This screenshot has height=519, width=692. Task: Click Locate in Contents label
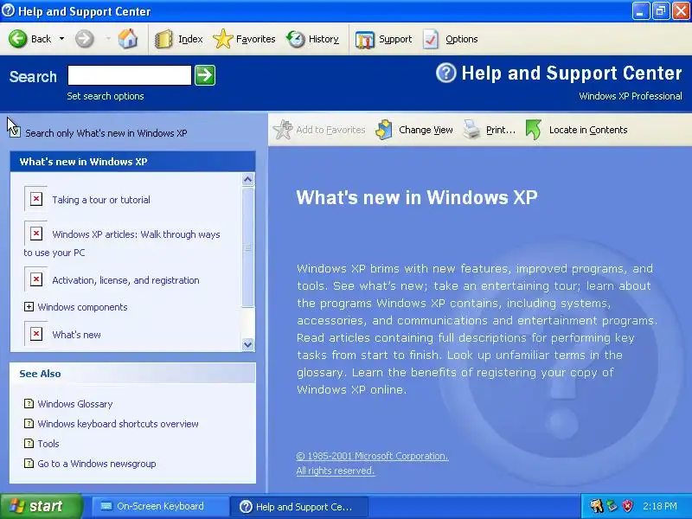click(588, 130)
